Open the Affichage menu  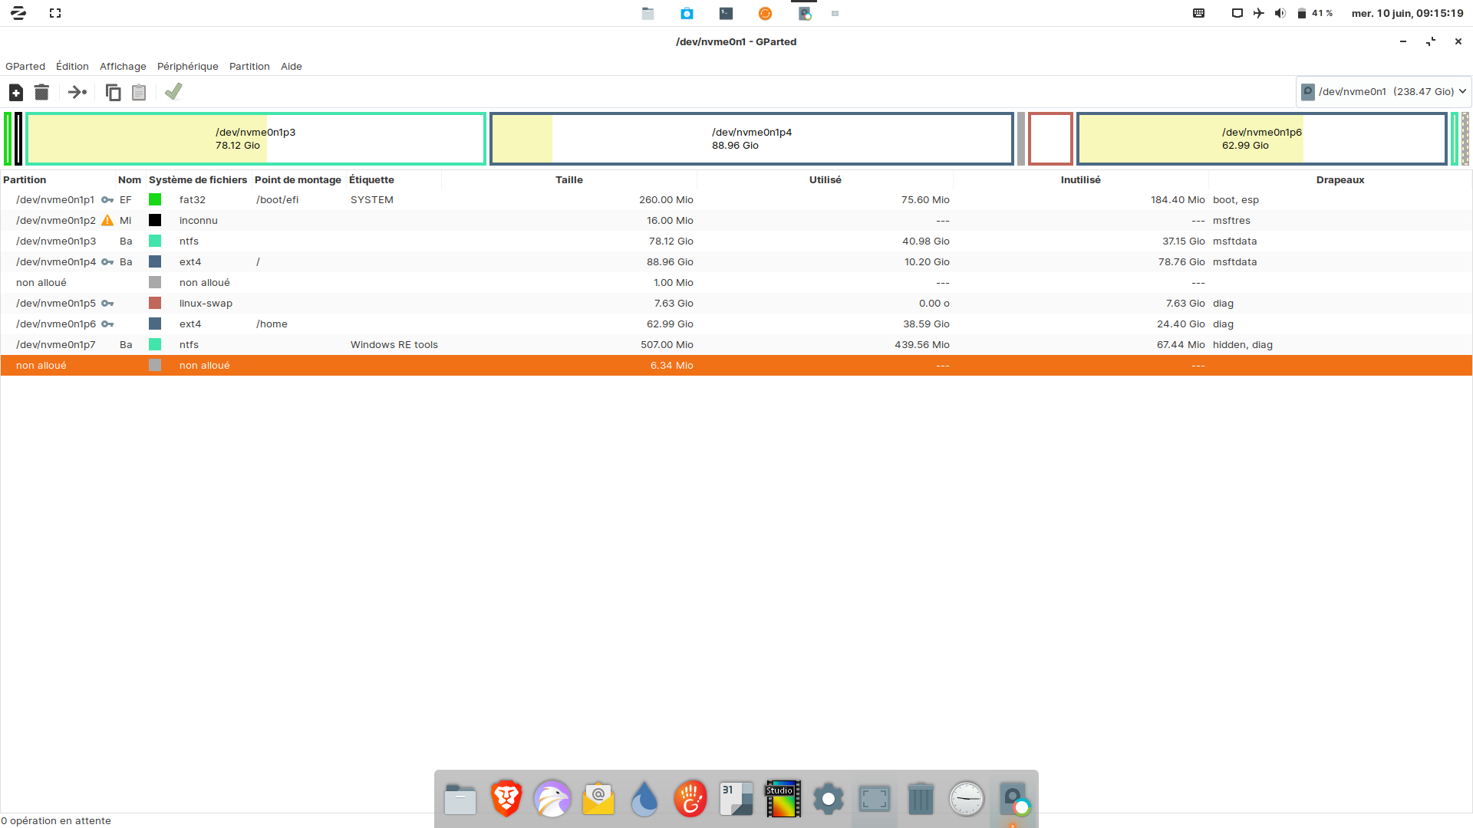[x=123, y=67]
